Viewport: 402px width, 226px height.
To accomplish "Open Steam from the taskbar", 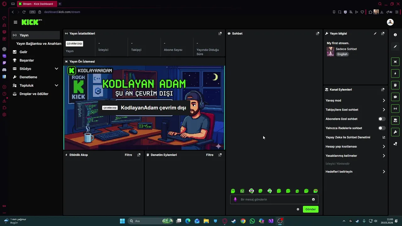I will pyautogui.click(x=234, y=221).
